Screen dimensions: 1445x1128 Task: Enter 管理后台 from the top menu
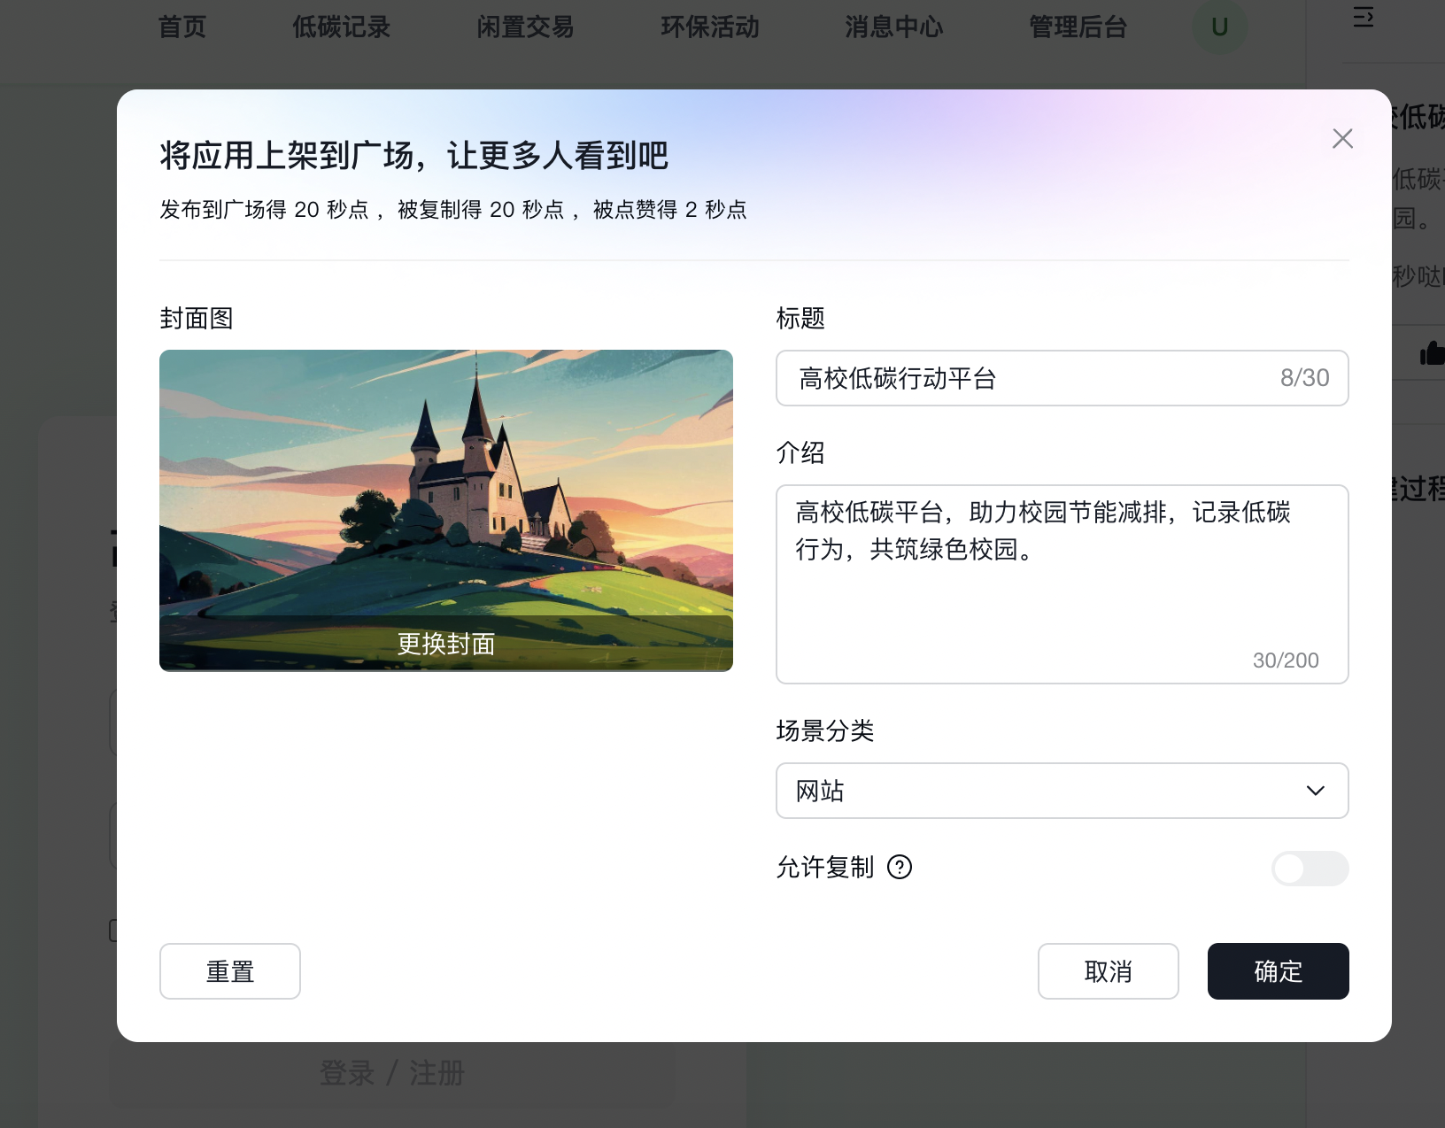click(x=1077, y=27)
